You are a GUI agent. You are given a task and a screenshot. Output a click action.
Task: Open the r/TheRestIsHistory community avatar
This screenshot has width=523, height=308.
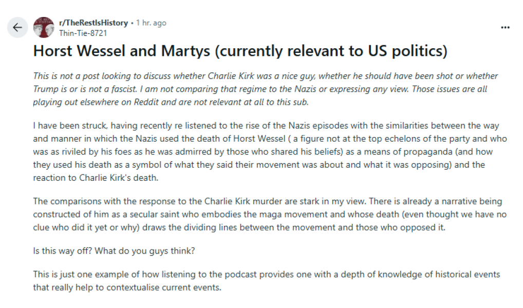44,27
